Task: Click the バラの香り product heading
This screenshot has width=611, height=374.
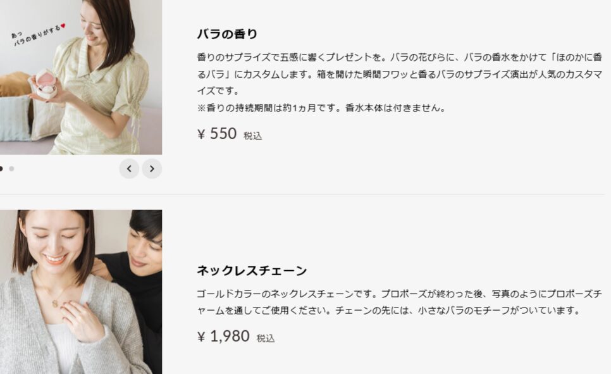Action: coord(227,34)
